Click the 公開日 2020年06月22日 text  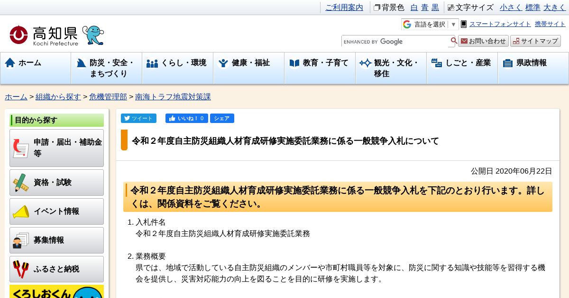(512, 171)
